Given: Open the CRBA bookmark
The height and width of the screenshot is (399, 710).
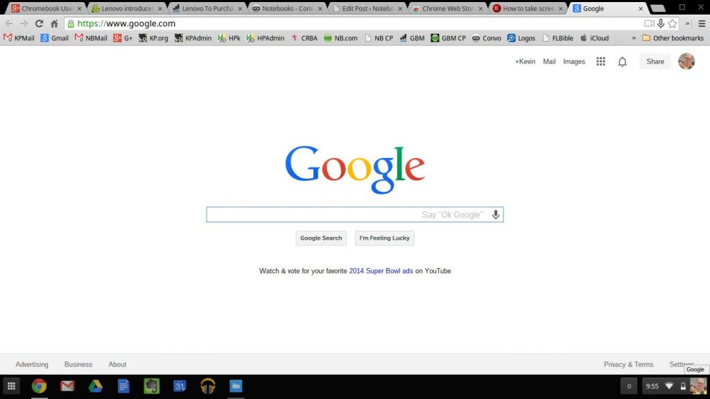Looking at the screenshot, I should [x=304, y=38].
